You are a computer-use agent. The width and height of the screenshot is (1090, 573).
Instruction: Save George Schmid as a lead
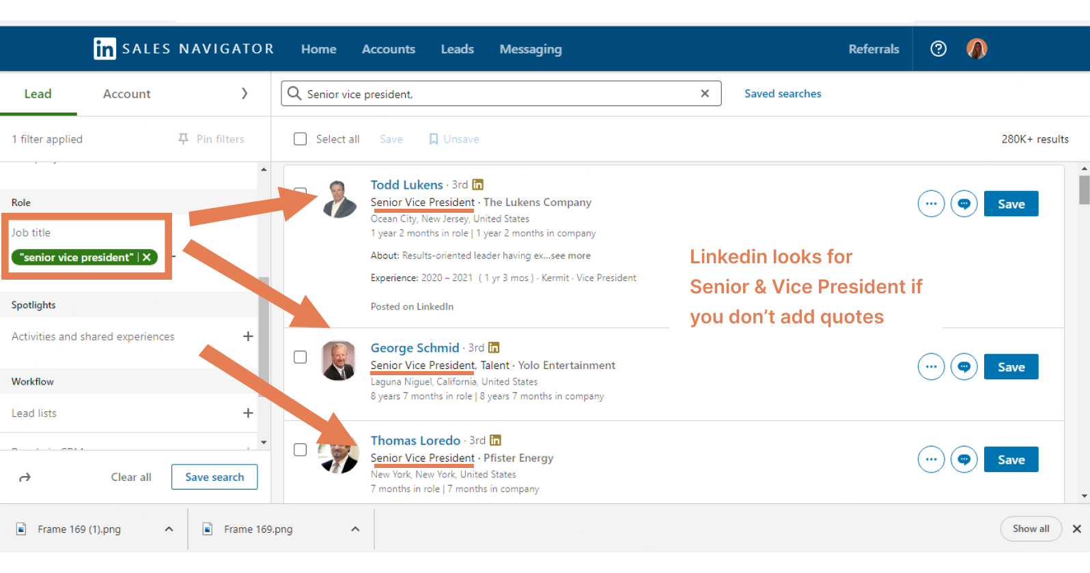pos(1011,366)
